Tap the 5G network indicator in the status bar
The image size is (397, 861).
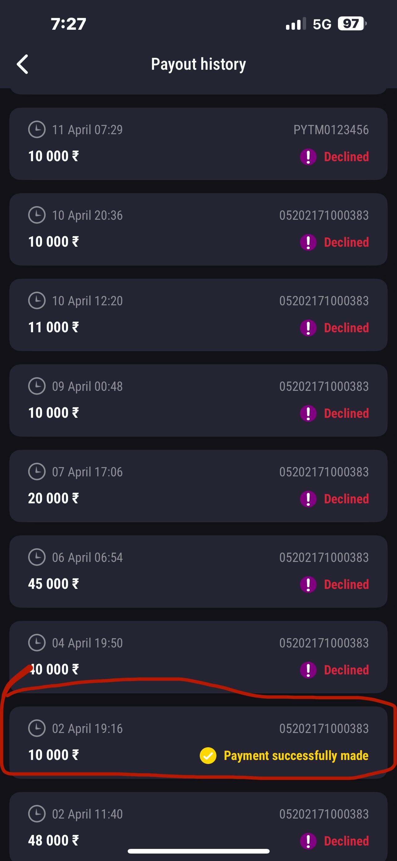pyautogui.click(x=322, y=24)
